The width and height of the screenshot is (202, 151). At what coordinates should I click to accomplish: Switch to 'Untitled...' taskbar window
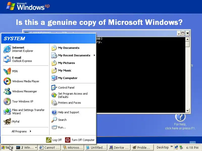coord(96,148)
